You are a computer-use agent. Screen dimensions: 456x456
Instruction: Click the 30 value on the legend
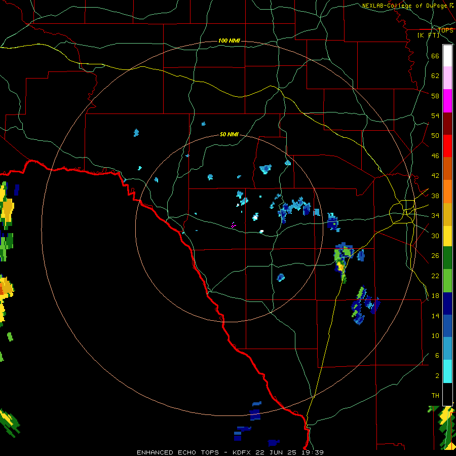pos(435,236)
